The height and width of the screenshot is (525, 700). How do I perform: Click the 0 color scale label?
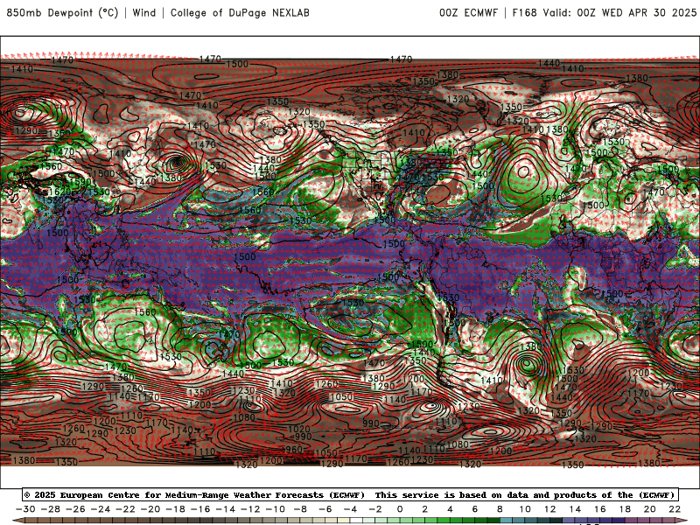[400, 509]
